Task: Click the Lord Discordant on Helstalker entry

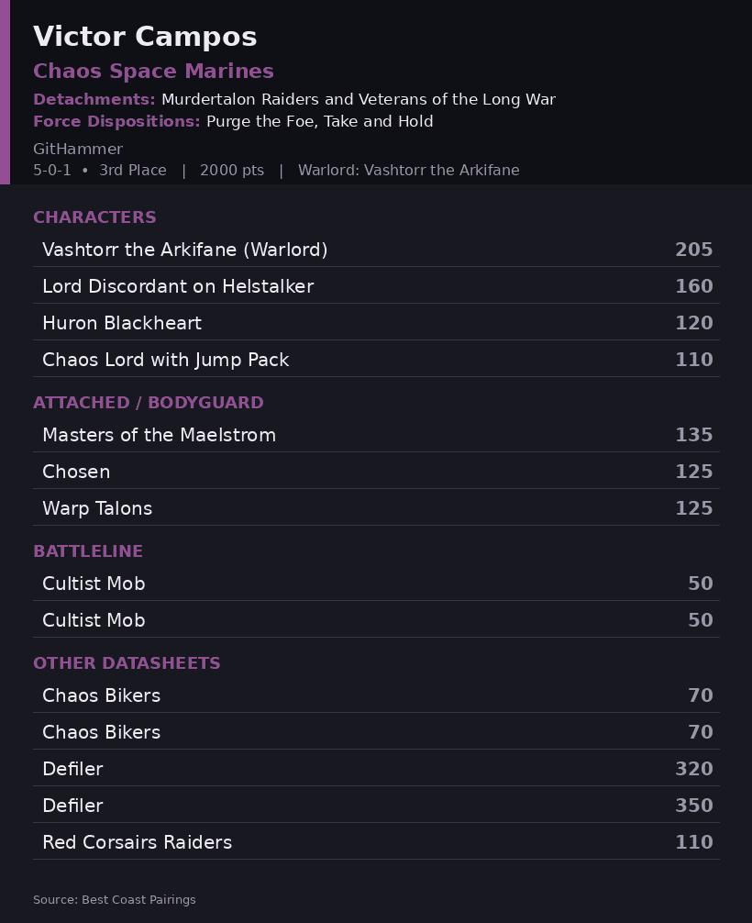Action: [x=376, y=285]
